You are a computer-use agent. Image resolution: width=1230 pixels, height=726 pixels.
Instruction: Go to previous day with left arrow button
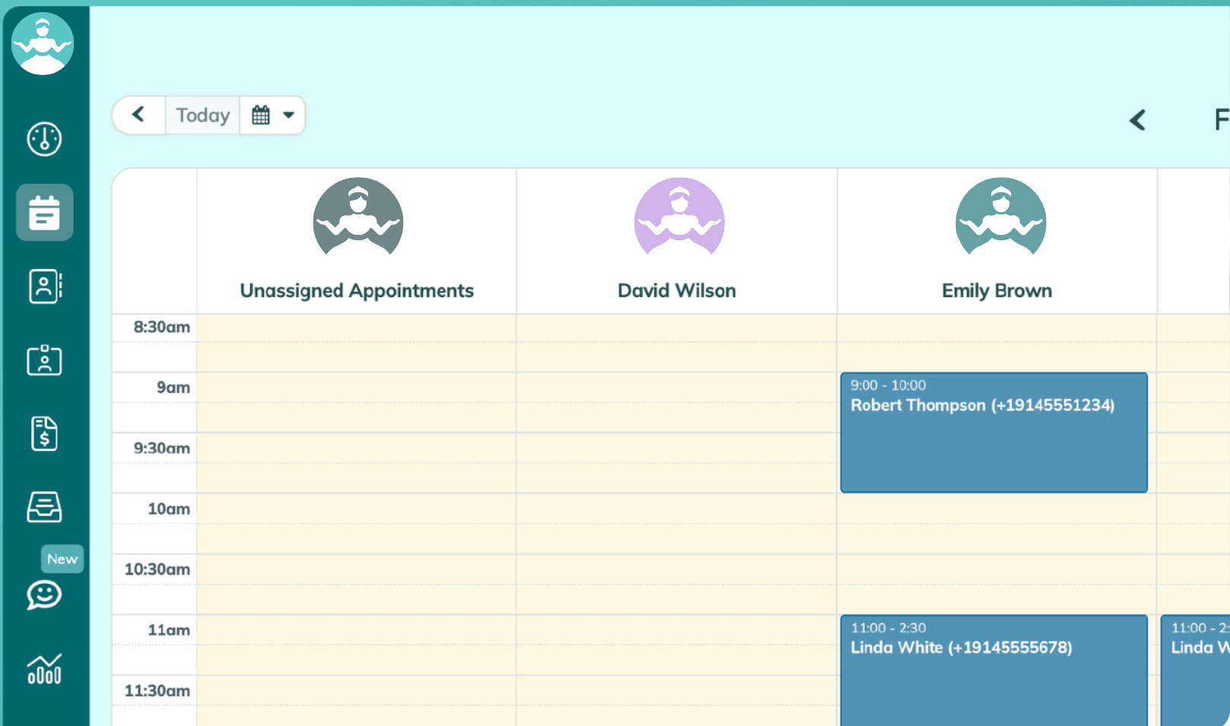point(138,115)
